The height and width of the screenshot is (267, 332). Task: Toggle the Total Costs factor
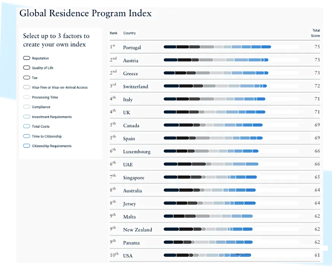coord(27,126)
